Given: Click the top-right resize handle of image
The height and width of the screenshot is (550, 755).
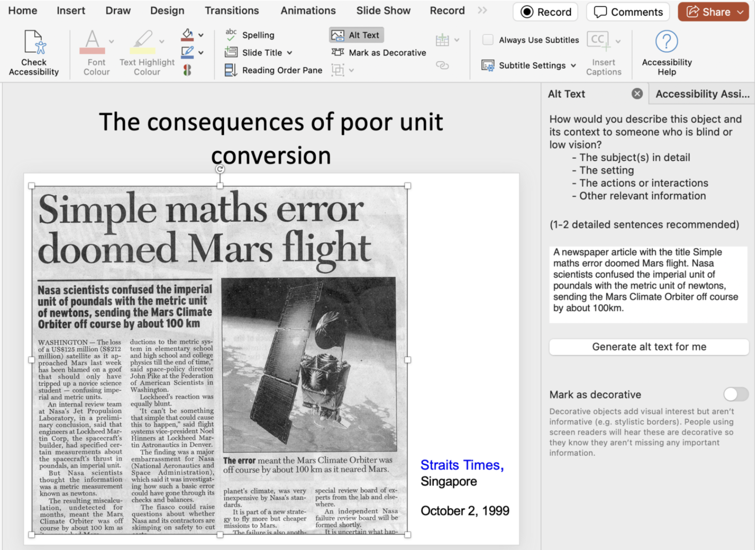Looking at the screenshot, I should click(x=408, y=186).
